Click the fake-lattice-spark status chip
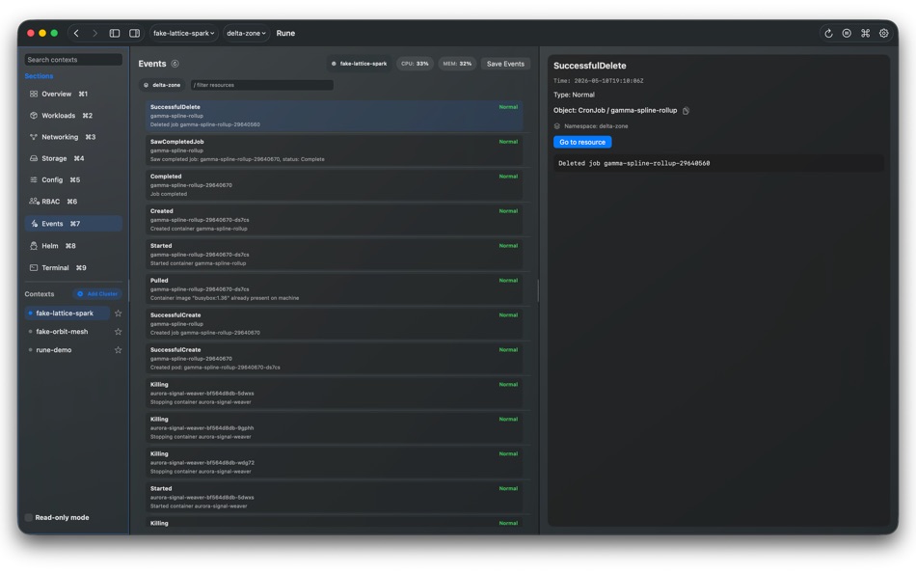This screenshot has width=916, height=573. pyautogui.click(x=359, y=64)
